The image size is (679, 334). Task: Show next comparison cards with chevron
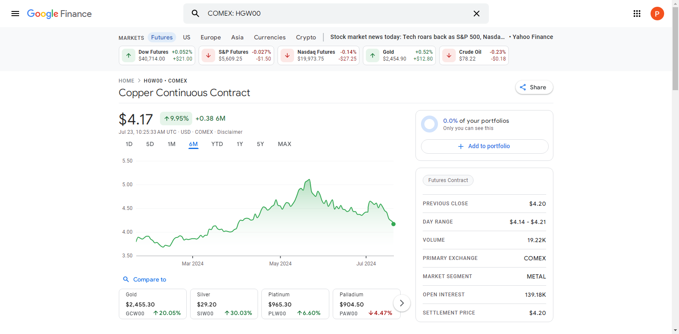(401, 303)
